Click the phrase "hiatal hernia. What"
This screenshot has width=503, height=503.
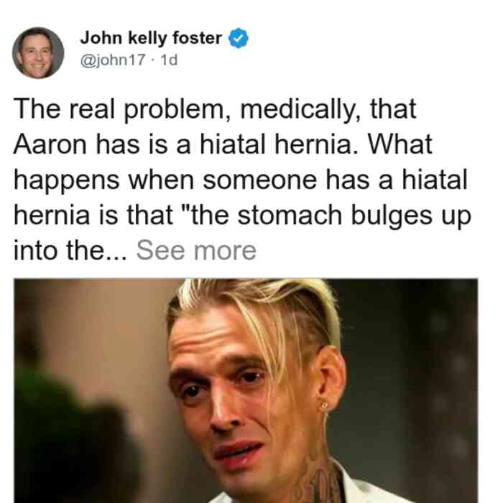pyautogui.click(x=316, y=144)
